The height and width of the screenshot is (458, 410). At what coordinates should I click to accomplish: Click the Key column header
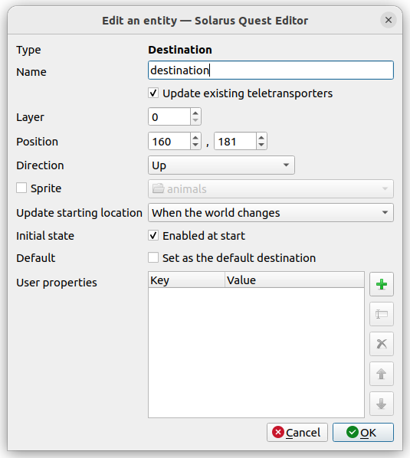point(186,280)
